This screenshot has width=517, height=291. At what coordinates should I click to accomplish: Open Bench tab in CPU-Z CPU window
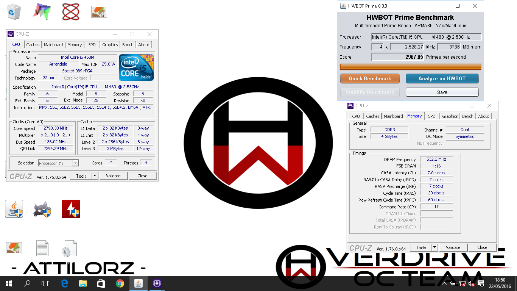click(x=128, y=45)
